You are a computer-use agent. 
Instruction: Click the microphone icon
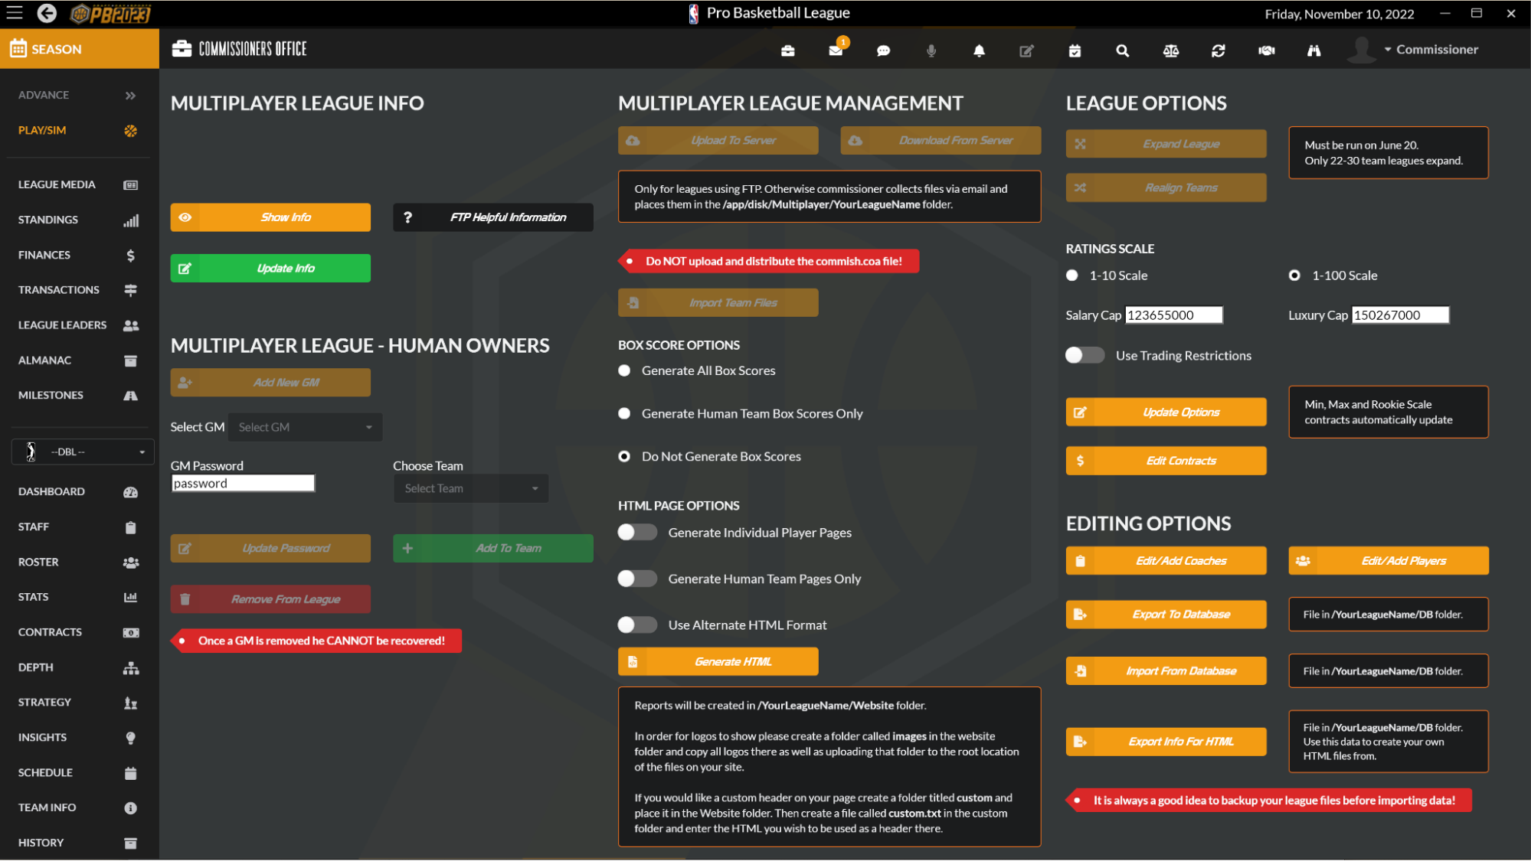[931, 51]
